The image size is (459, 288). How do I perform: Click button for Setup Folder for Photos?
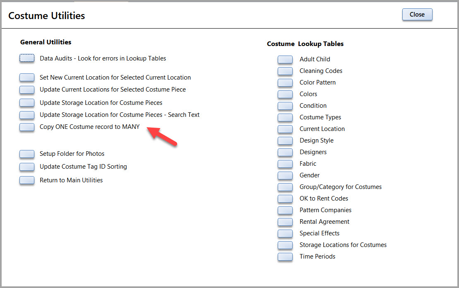[27, 154]
